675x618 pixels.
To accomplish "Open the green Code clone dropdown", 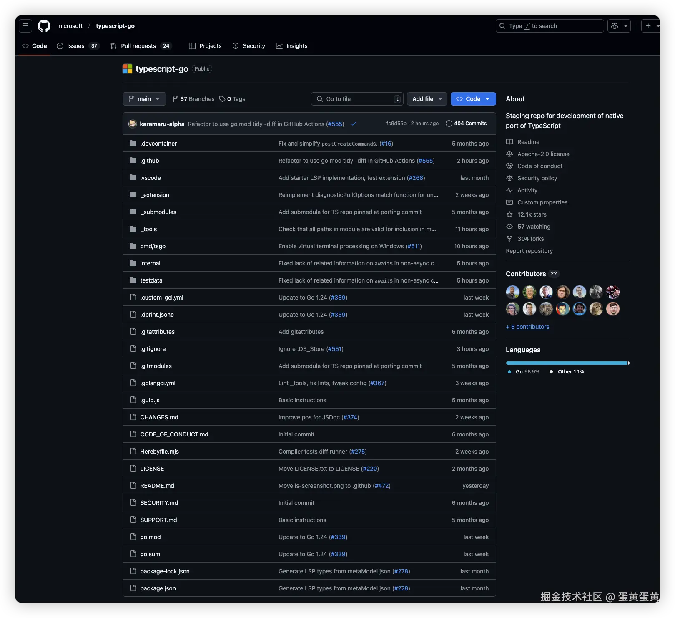I will 473,99.
